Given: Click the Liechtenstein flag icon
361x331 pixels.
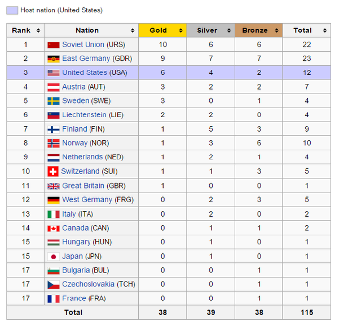Looking at the screenshot, I should 53,115.
